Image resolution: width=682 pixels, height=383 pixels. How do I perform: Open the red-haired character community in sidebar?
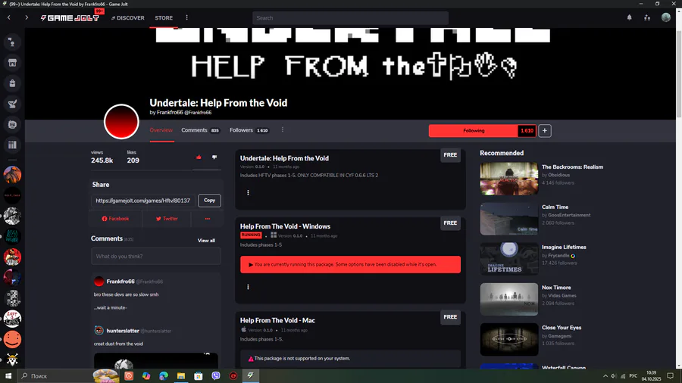(x=12, y=257)
